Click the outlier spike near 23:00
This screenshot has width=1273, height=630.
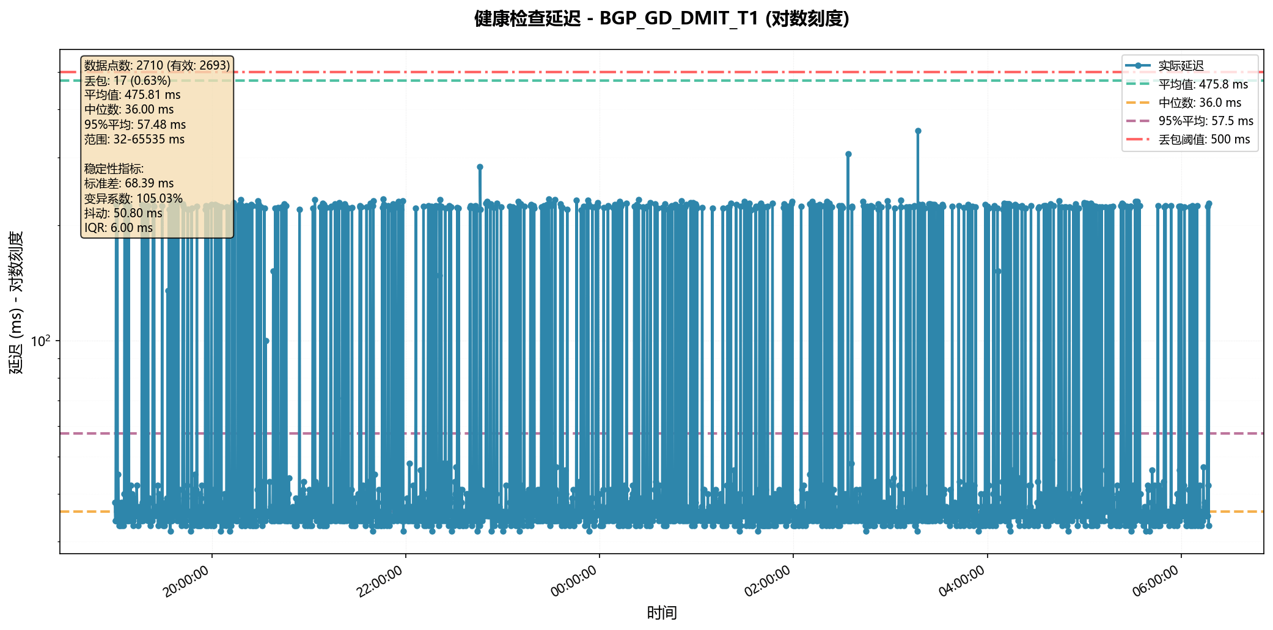480,165
